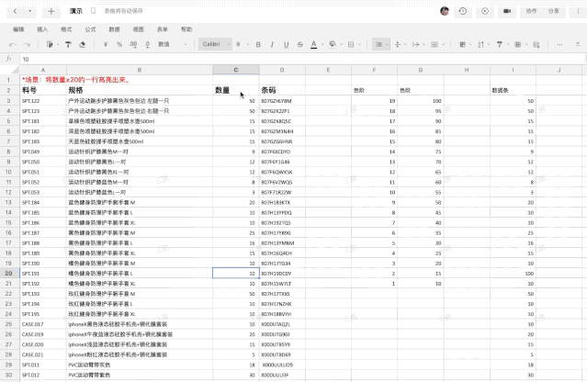Click the sort icon
This screenshot has height=382, width=587.
point(480,44)
